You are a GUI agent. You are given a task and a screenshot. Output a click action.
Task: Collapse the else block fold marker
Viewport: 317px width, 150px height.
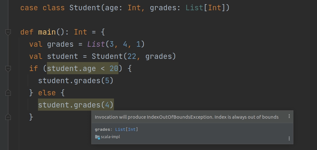pyautogui.click(x=8, y=93)
